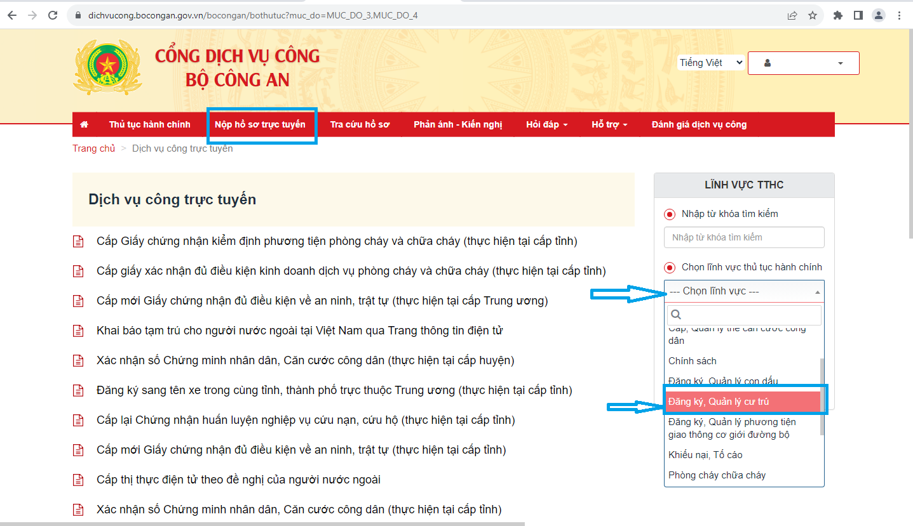Click the keyword search input field
This screenshot has height=526, width=913.
[743, 237]
